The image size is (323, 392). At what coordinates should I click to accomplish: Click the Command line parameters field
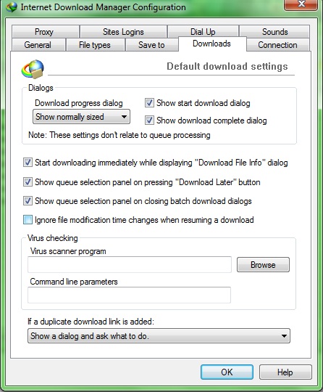click(129, 295)
